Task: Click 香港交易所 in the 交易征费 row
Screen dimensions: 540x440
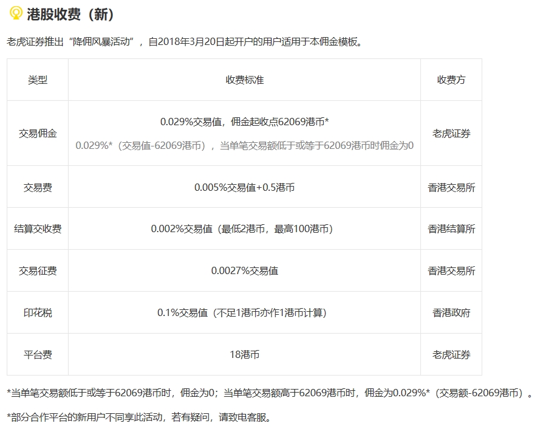Action: pos(451,271)
